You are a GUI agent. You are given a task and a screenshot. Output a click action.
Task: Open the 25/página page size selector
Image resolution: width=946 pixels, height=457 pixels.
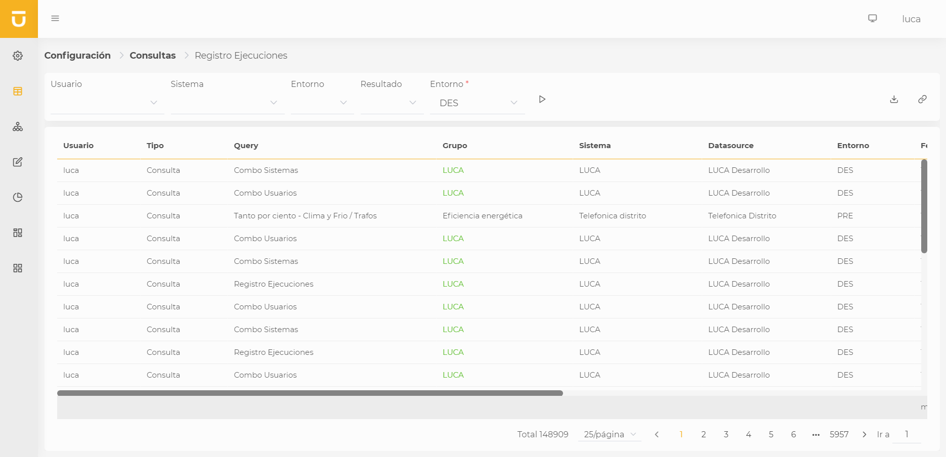(609, 434)
